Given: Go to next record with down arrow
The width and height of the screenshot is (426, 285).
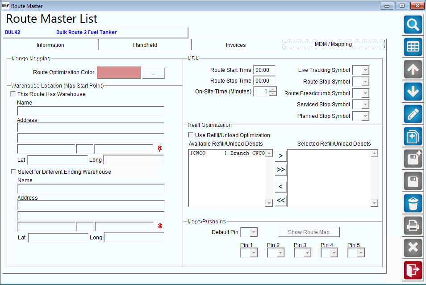Looking at the screenshot, I should pos(413,92).
